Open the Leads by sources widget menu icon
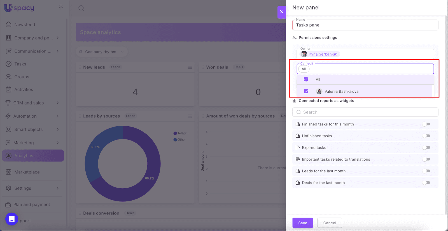 pyautogui.click(x=190, y=116)
